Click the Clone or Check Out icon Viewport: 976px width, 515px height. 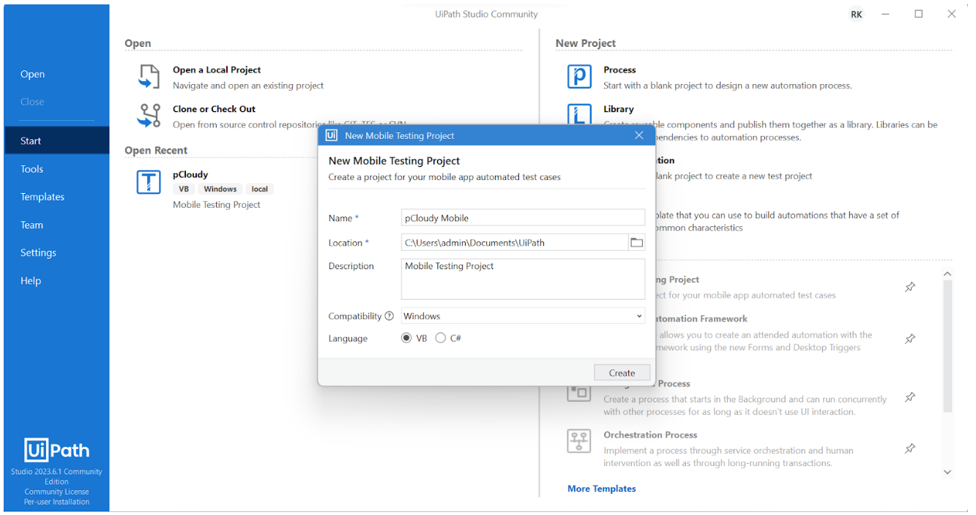pyautogui.click(x=149, y=116)
